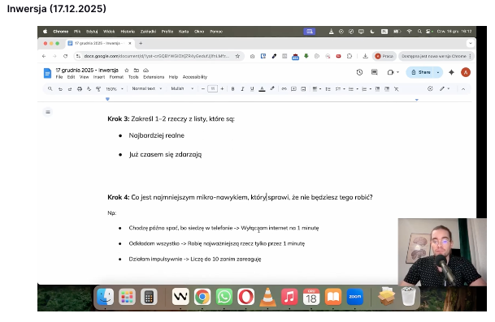Open the Mulish font dropdown
Viewport: 495px width, 322px height.
click(182, 89)
